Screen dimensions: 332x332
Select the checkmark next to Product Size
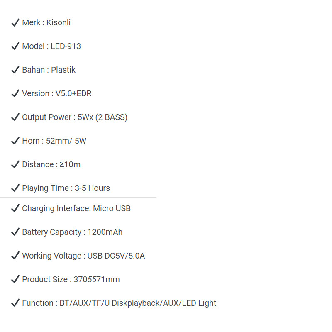pyautogui.click(x=15, y=279)
